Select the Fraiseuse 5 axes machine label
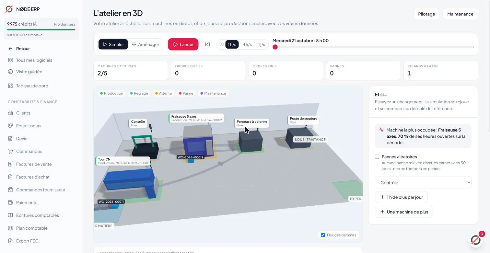The height and width of the screenshot is (253, 490). pos(196,118)
